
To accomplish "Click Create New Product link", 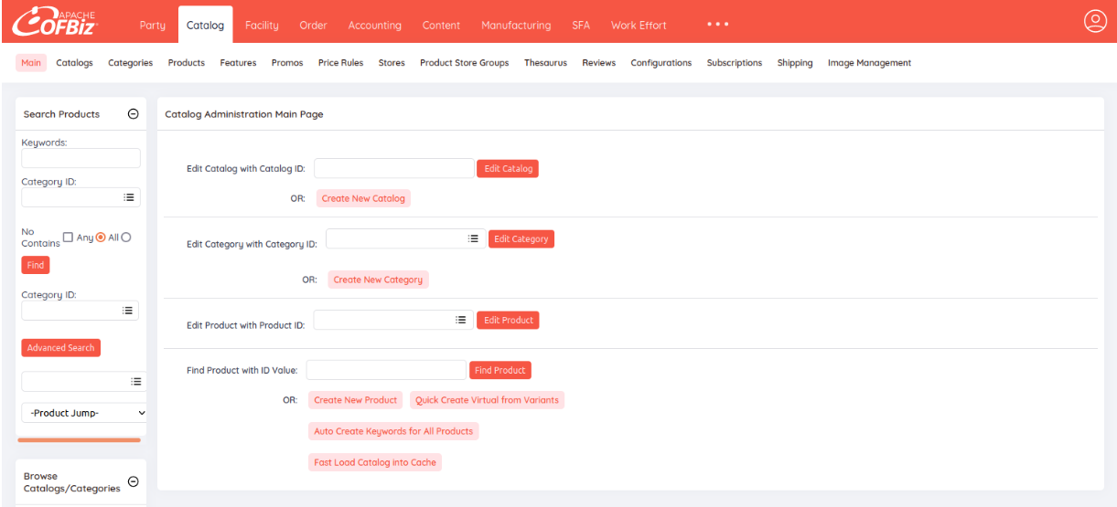I will [355, 400].
